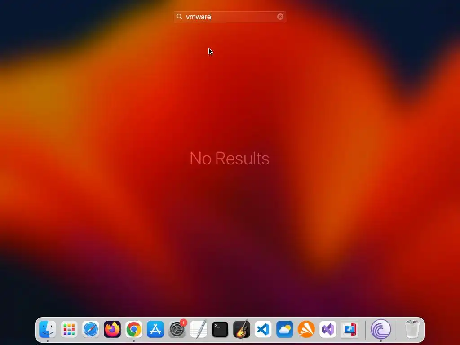The height and width of the screenshot is (345, 460).
Task: Click the magnifying glass search icon
Action: (180, 17)
